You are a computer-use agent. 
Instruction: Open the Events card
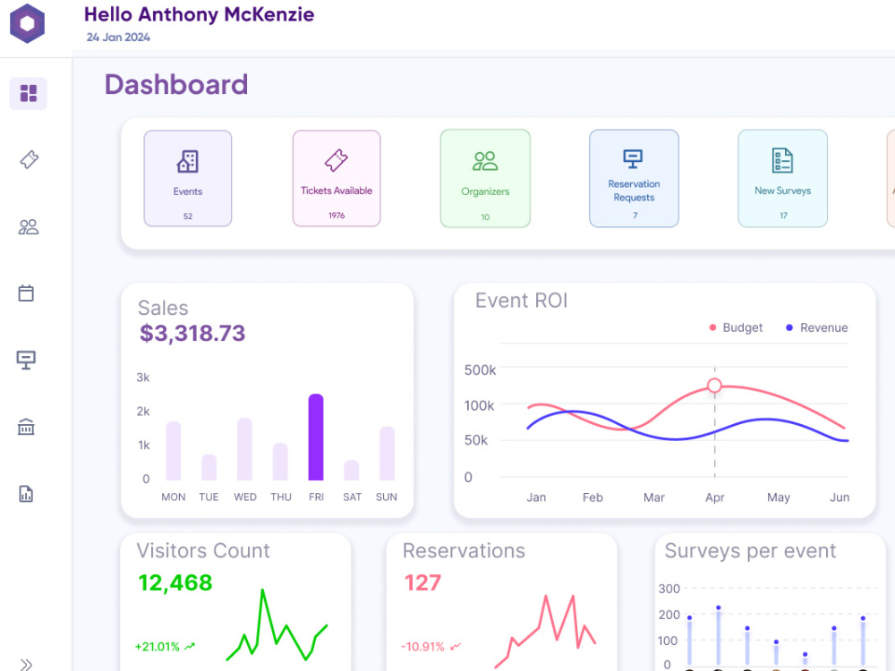(x=188, y=179)
